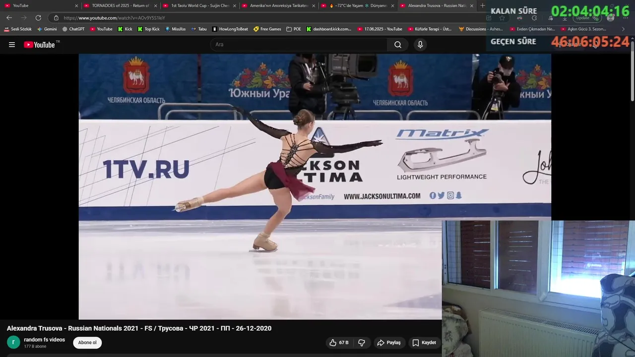Open the Aşkın Gücü 3. Sezon bookmark

(583, 29)
